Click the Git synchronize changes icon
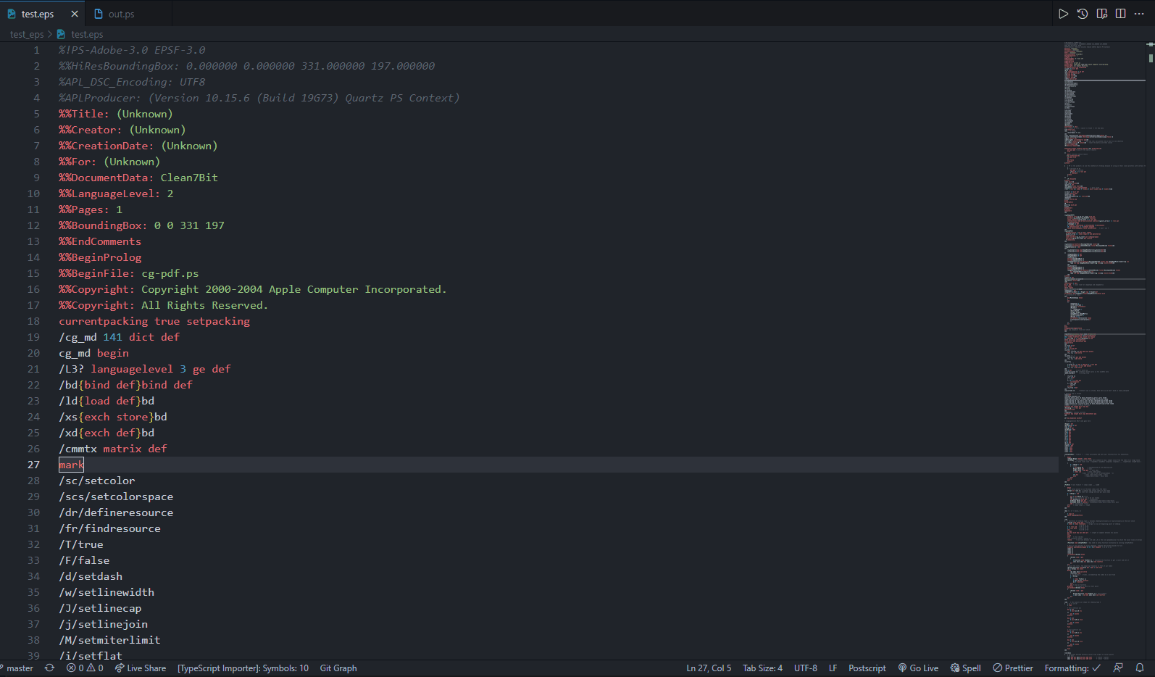1155x677 pixels. [x=49, y=668]
